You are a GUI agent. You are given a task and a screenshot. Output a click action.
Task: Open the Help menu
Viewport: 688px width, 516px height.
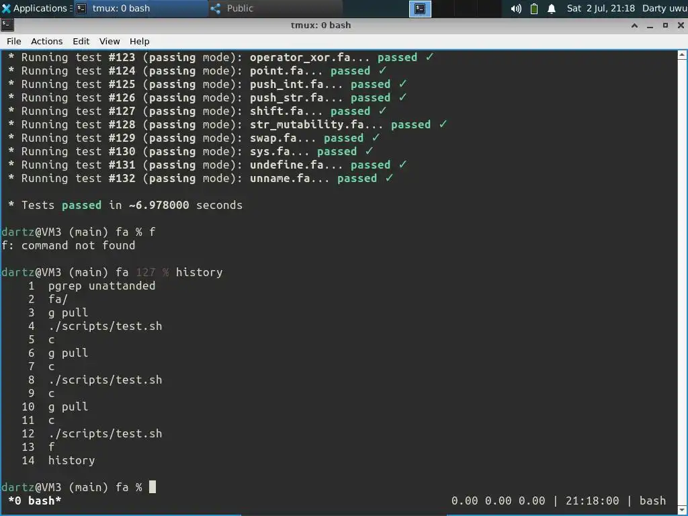click(x=140, y=41)
